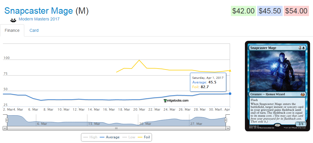The image size is (313, 143).
Task: Click the mtgstocks.com watermark logo icon
Action: (165, 101)
